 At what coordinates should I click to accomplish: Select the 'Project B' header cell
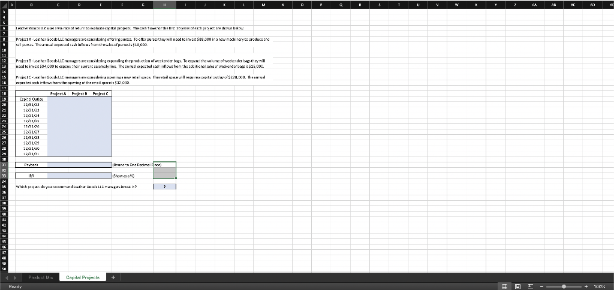(80, 93)
